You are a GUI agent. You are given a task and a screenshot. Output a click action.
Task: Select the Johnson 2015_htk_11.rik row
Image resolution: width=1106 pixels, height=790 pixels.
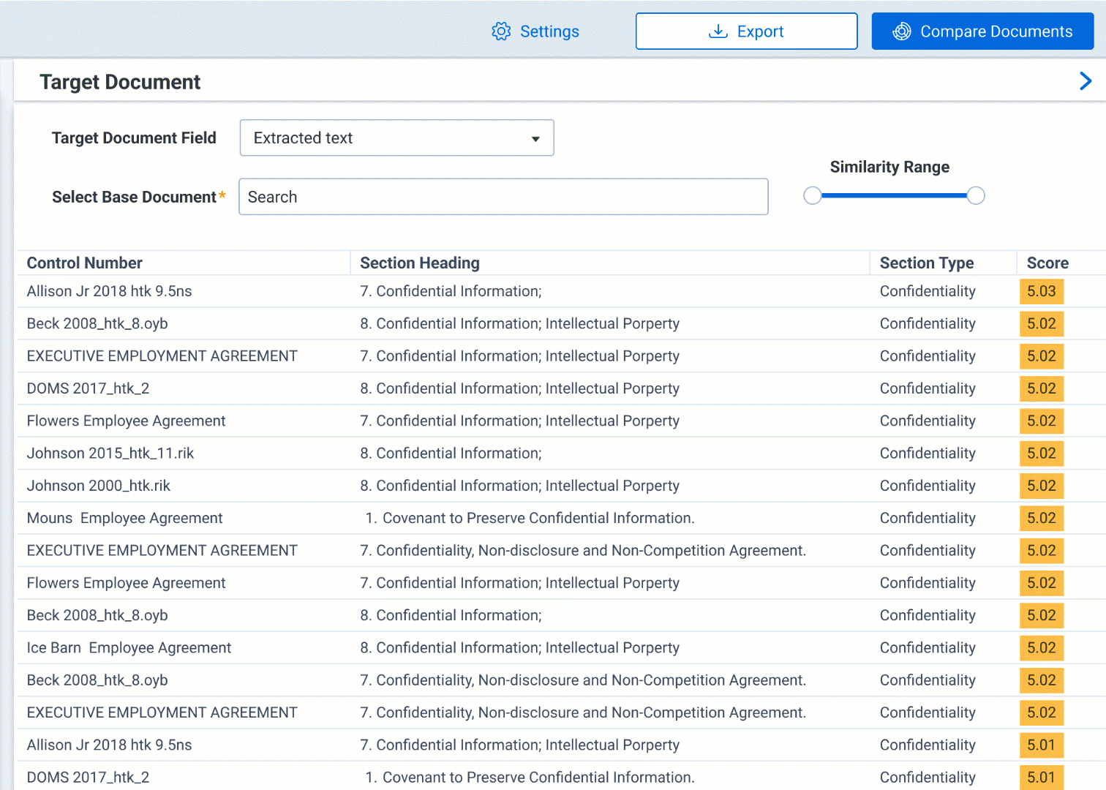pyautogui.click(x=110, y=454)
